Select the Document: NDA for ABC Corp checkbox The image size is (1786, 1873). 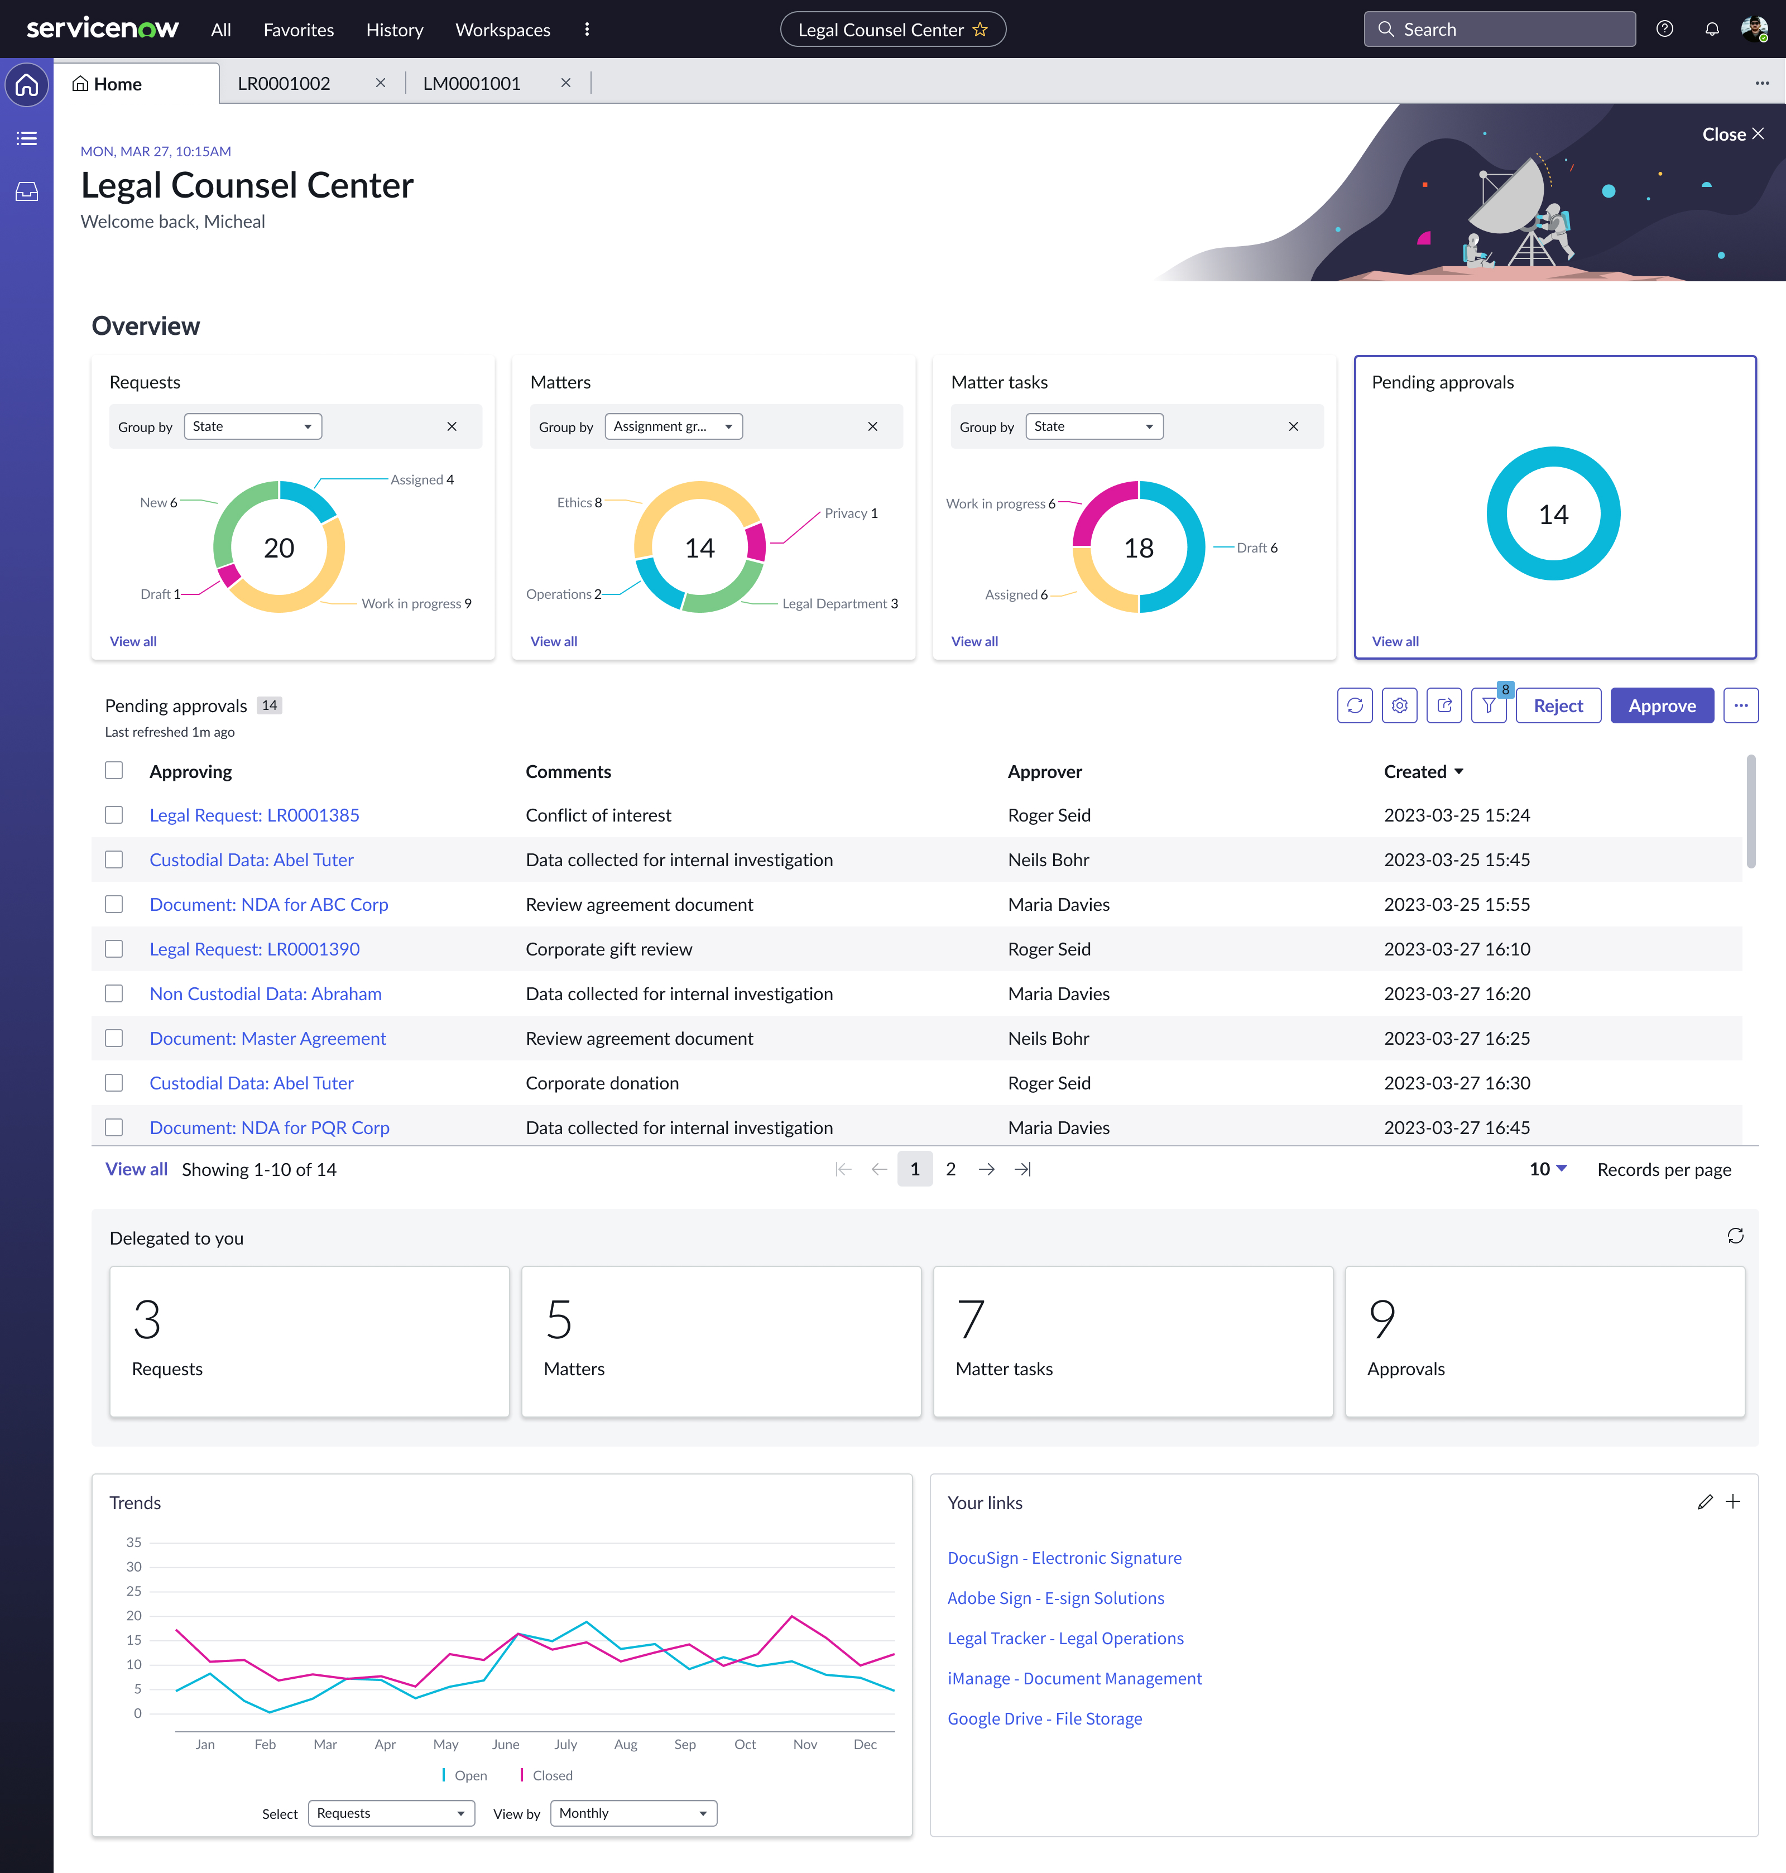click(114, 905)
